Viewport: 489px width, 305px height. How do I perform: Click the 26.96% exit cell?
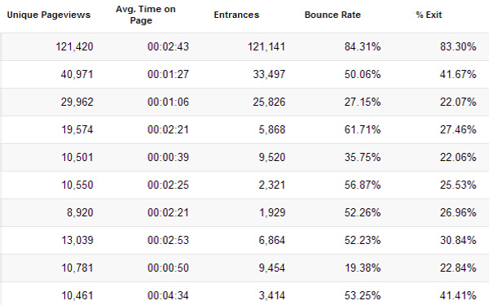[x=458, y=212]
